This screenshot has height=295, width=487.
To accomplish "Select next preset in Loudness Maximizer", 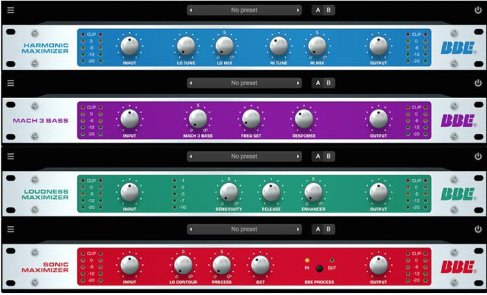I will (x=298, y=157).
